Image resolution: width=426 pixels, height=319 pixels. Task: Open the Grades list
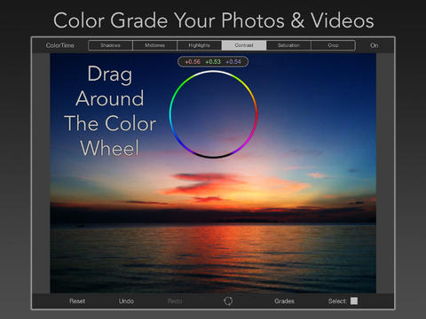[284, 301]
